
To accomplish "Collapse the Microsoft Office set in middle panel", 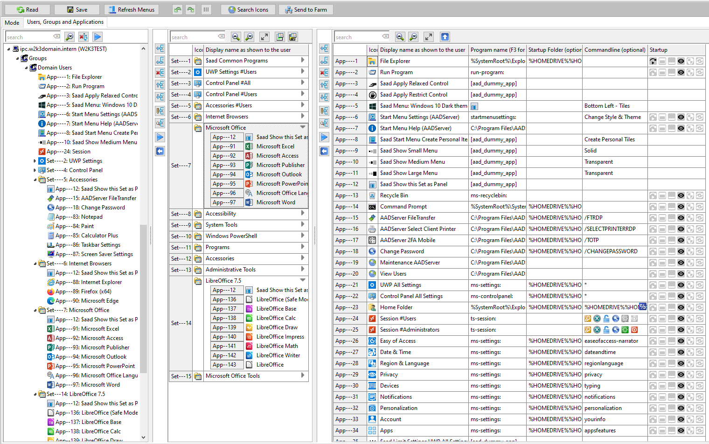I will click(303, 127).
